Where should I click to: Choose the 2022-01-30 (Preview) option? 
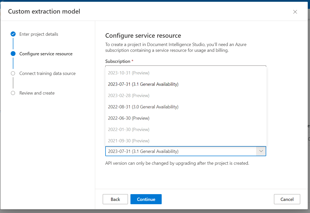129,130
